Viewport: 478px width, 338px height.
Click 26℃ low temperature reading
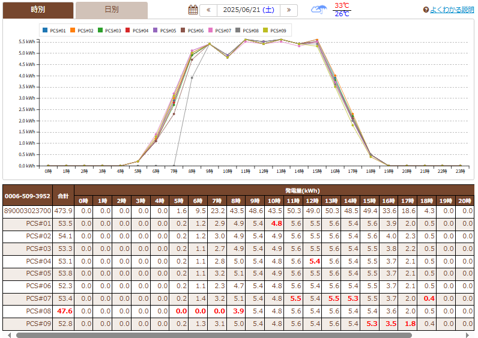pyautogui.click(x=342, y=14)
